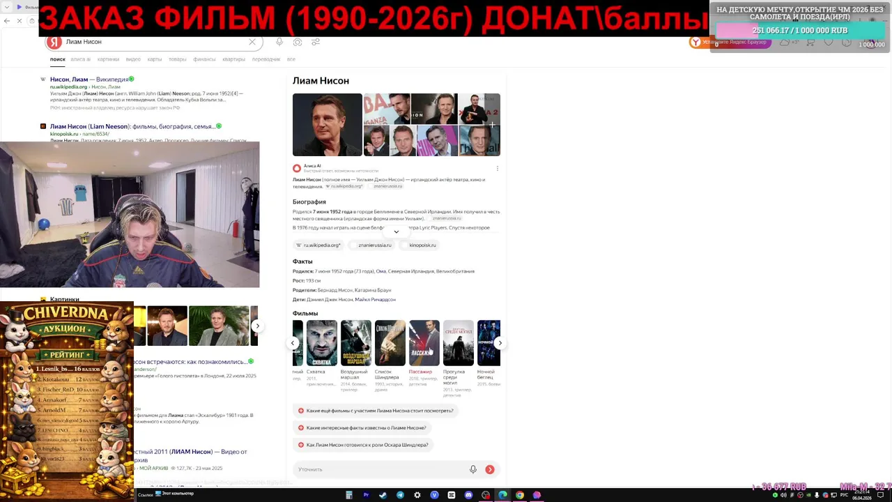892x502 pixels.
Task: Go back with the browser back arrow
Action: (7, 21)
